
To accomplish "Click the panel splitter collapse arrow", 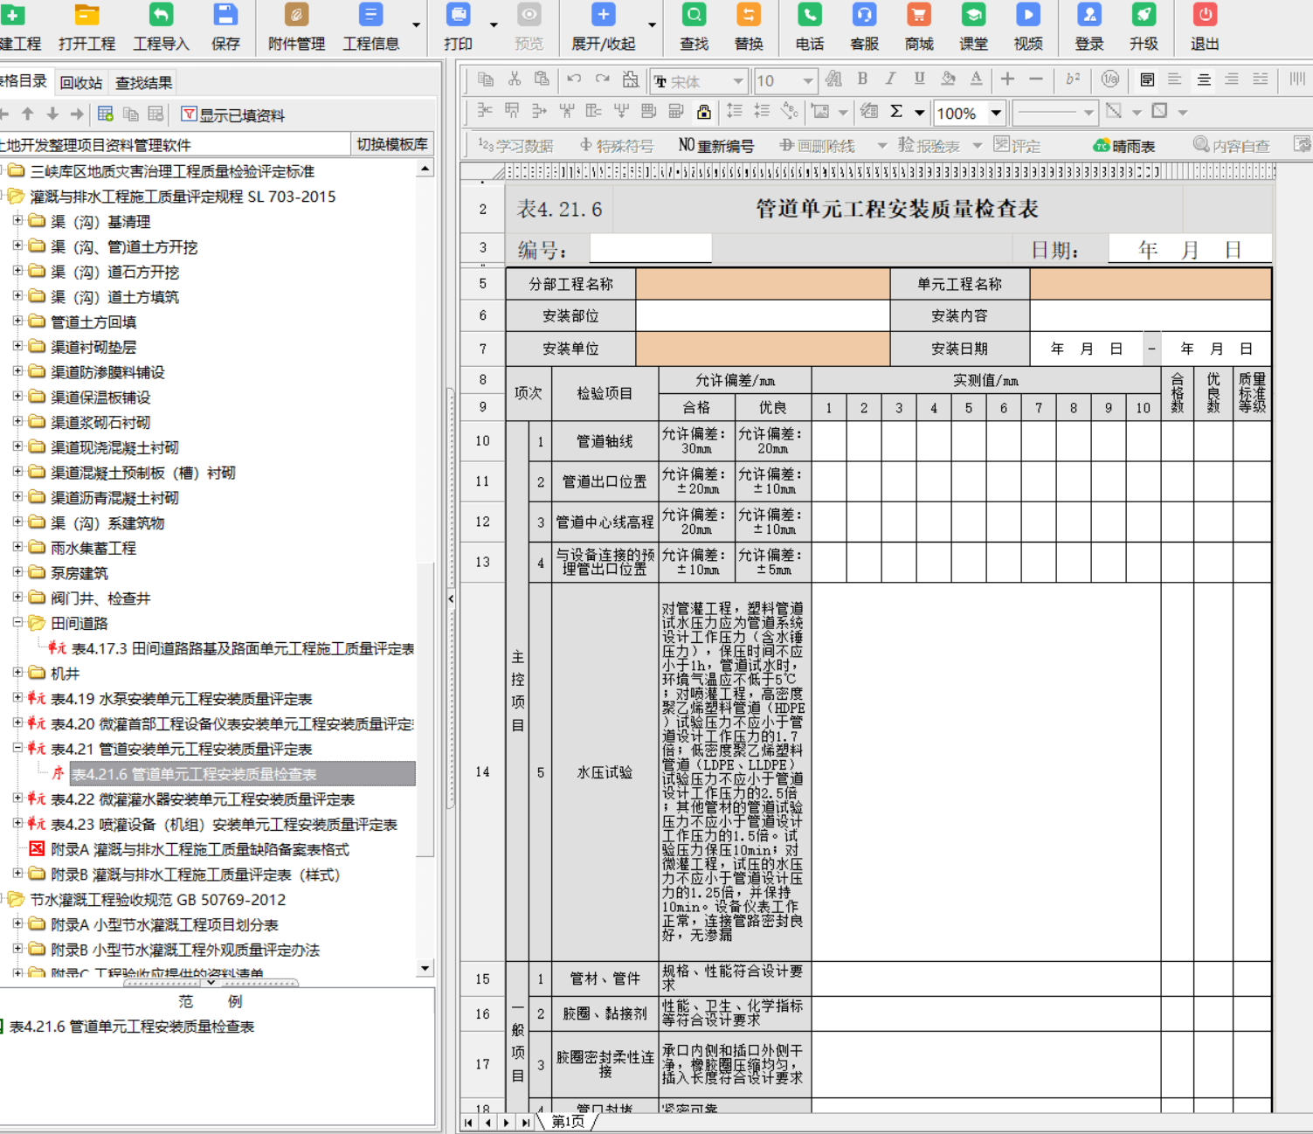I will 451,598.
